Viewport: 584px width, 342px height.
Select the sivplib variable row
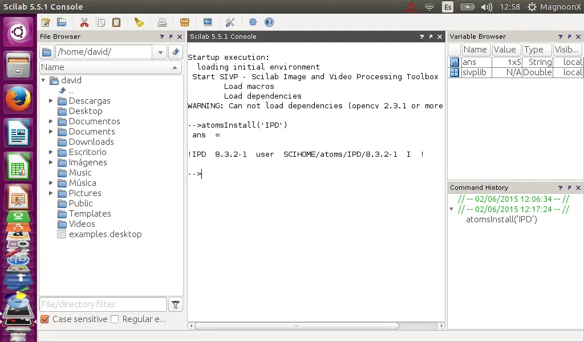pos(516,72)
